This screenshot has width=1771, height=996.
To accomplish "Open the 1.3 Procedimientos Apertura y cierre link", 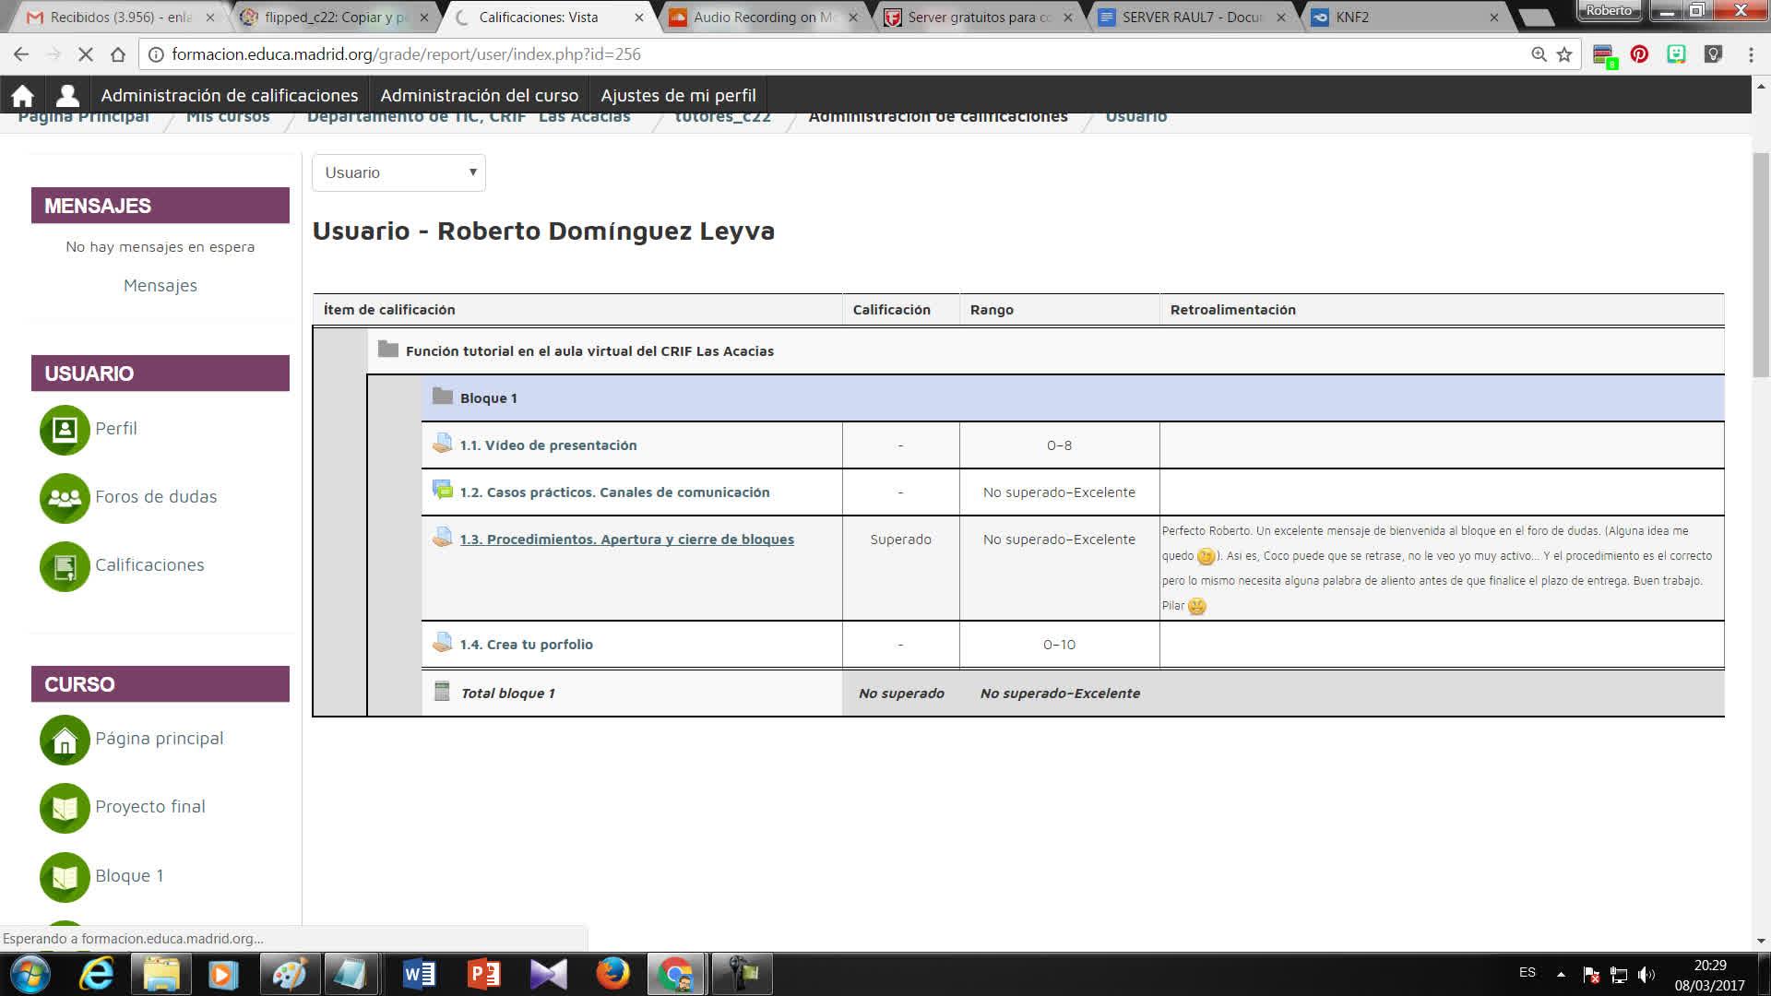I will coord(626,539).
